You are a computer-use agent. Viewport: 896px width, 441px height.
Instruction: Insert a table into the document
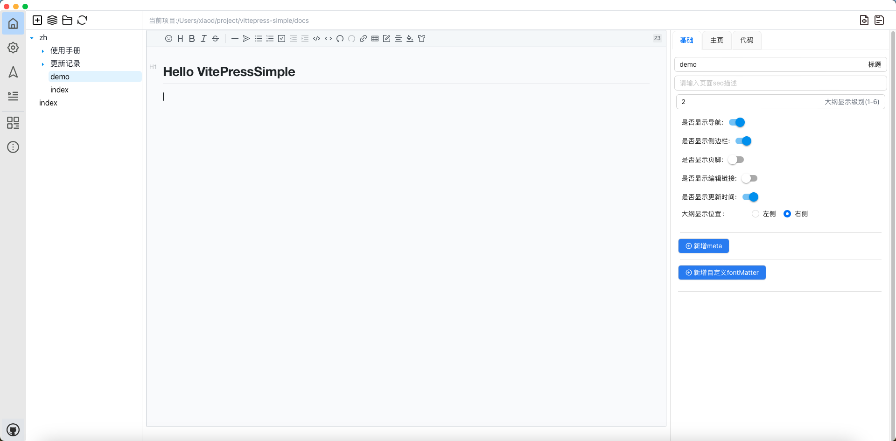[x=375, y=39]
